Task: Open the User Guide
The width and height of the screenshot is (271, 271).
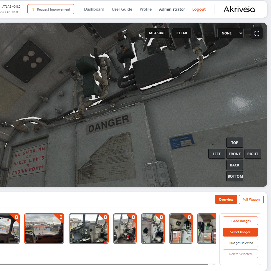Action: [x=122, y=9]
